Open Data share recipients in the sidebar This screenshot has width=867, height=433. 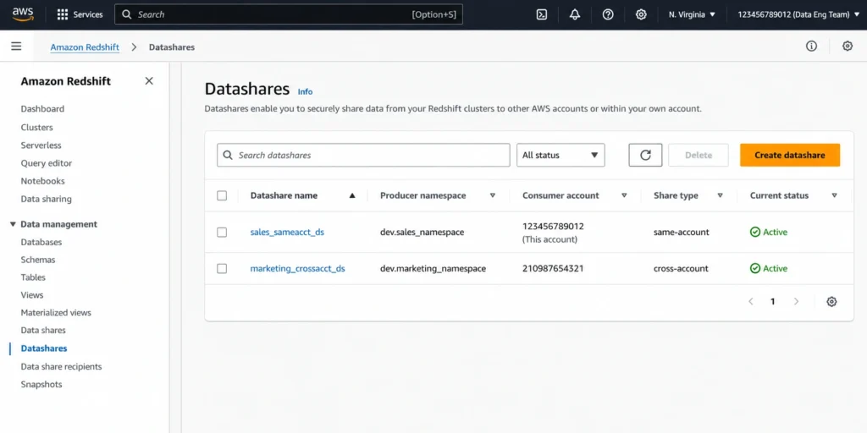click(61, 367)
